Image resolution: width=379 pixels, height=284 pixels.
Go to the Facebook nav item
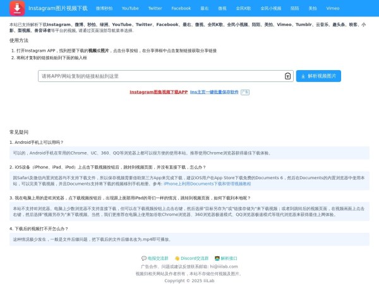(x=181, y=8)
